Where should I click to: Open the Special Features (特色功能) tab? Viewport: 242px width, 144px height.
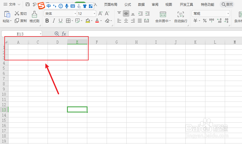pyautogui.click(x=208, y=5)
